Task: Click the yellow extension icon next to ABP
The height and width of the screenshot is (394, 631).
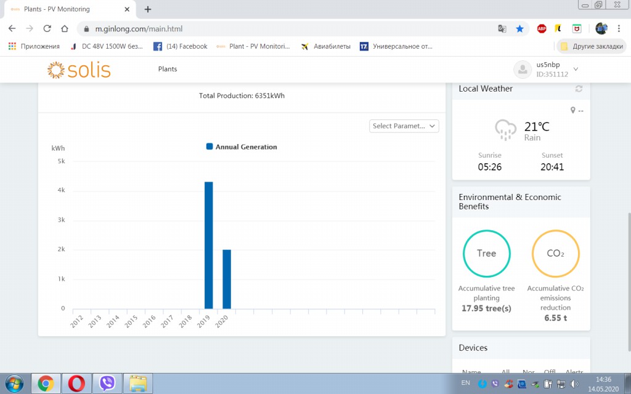Action: point(558,28)
